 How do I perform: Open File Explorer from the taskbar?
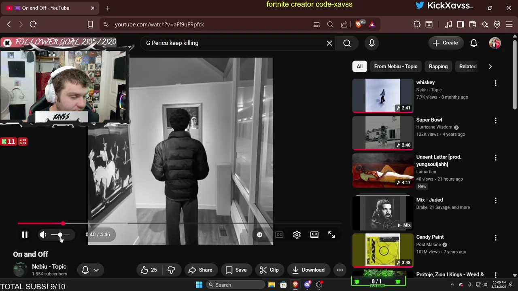pos(272,285)
